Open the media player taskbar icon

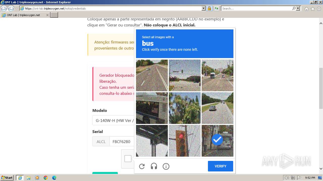[x=37, y=178]
